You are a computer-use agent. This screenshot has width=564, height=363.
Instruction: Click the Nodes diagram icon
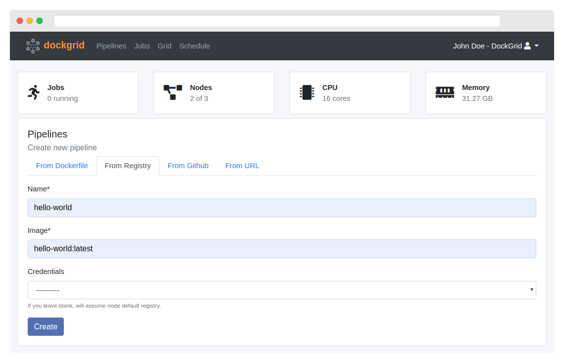(x=173, y=92)
